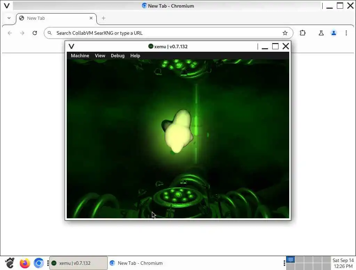Switch to New Tab - Chromium taskbar entry
This screenshot has width=356, height=270.
[x=136, y=263]
